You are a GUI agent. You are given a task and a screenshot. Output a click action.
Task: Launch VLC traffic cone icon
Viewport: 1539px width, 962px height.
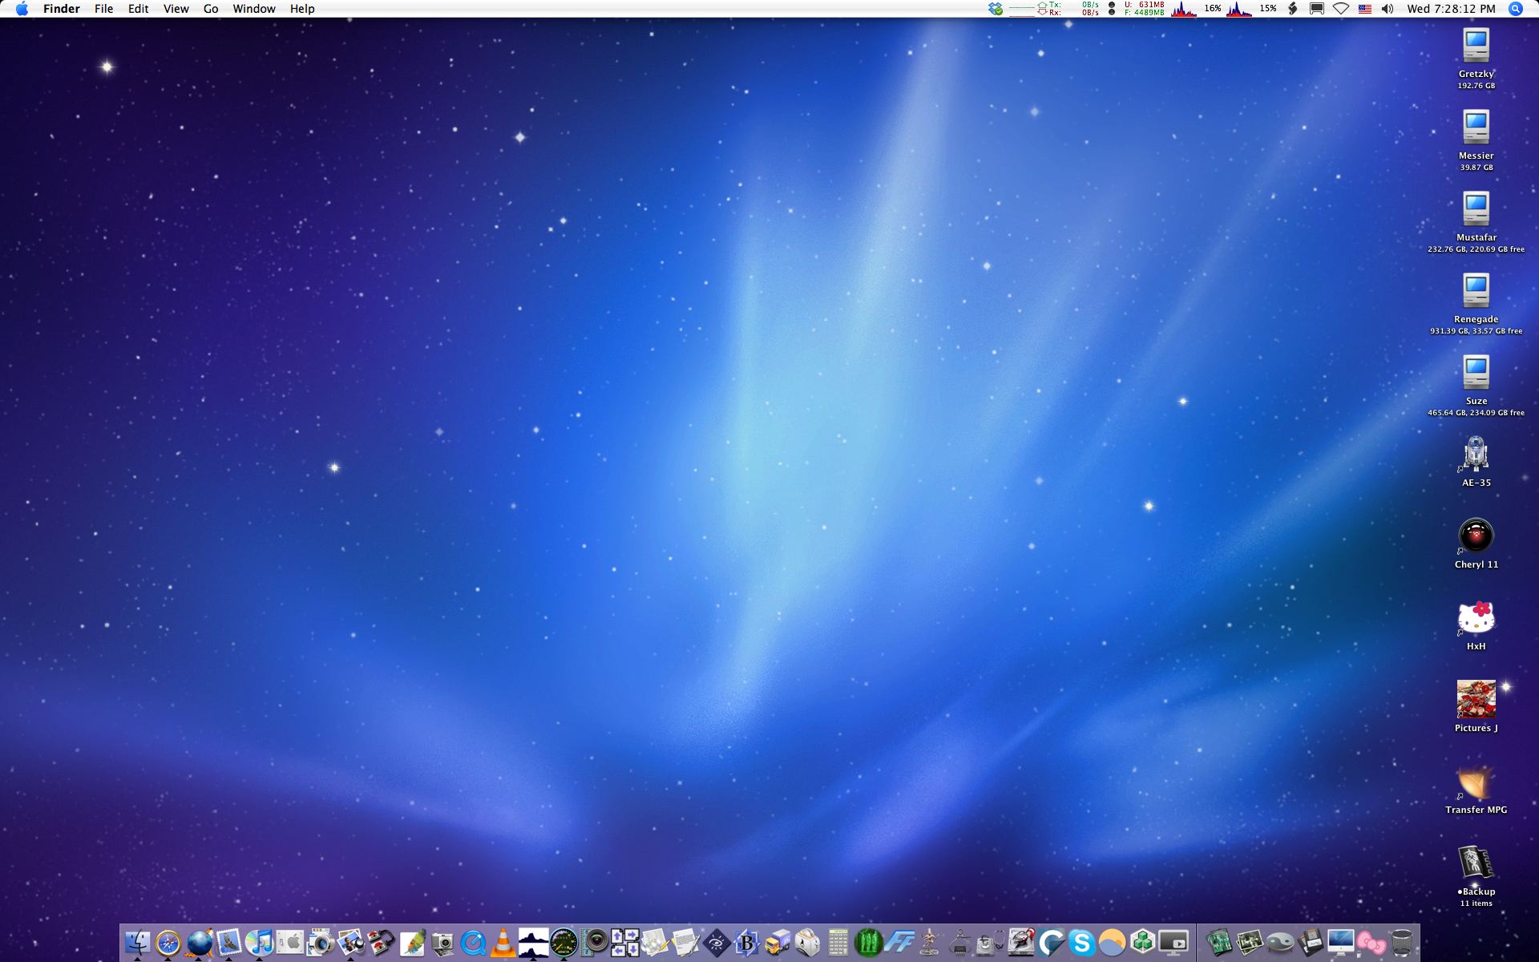tap(503, 942)
